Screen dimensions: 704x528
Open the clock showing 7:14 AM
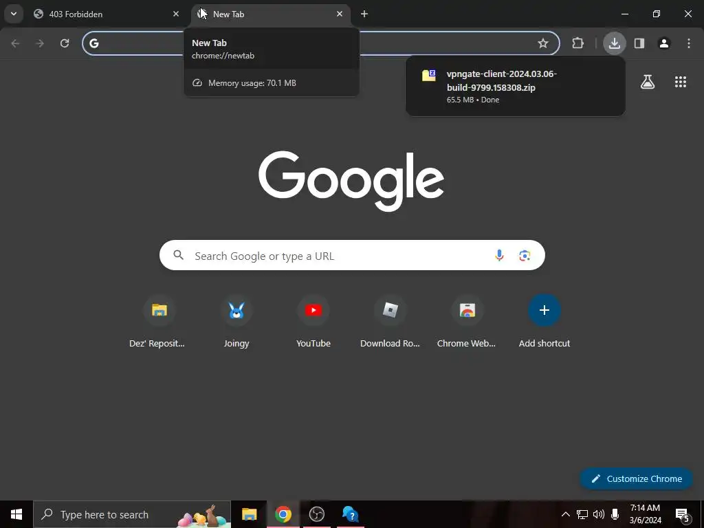pos(645,514)
